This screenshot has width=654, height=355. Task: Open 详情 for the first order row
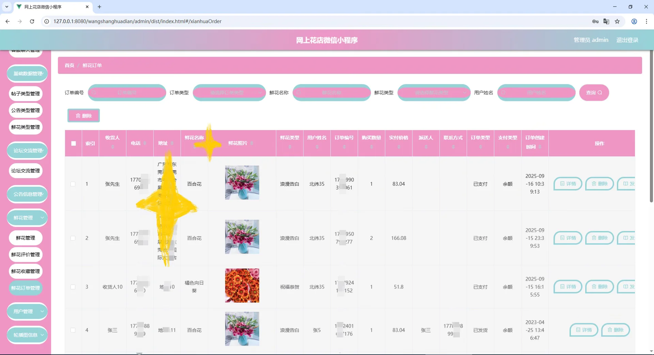[567, 184]
